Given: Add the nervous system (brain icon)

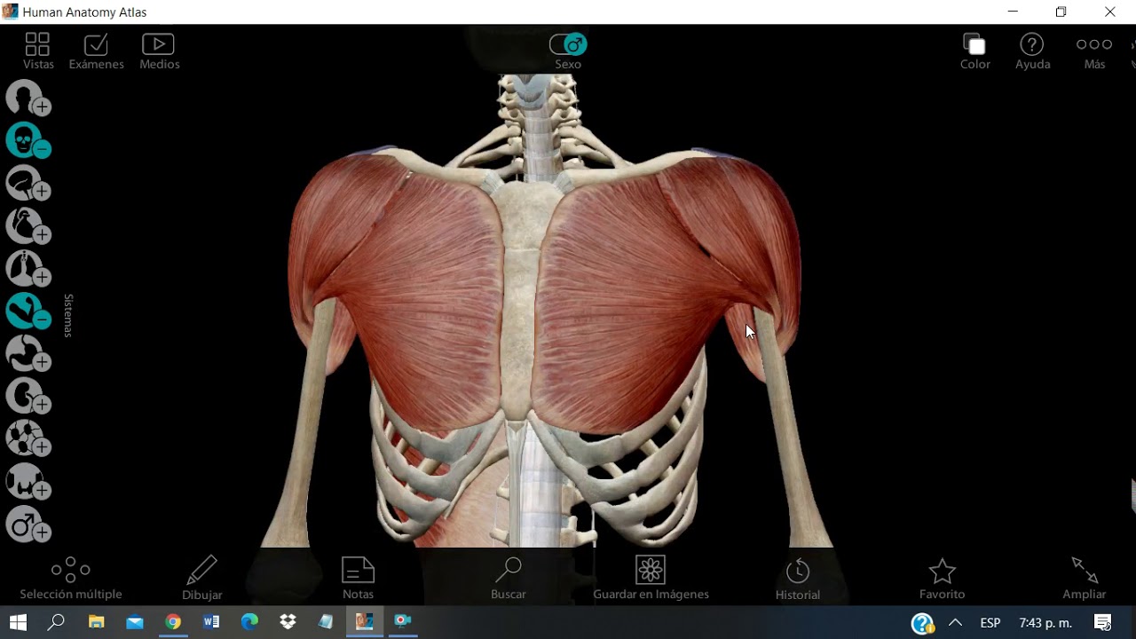Looking at the screenshot, I should click(x=28, y=183).
